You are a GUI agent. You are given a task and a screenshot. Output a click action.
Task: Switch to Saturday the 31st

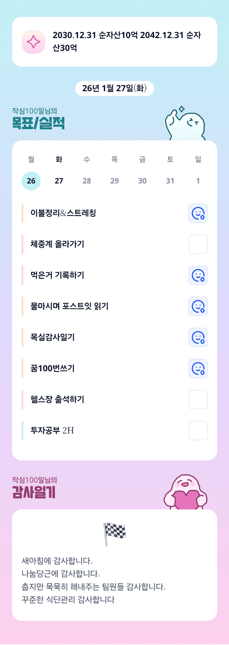[x=170, y=181]
